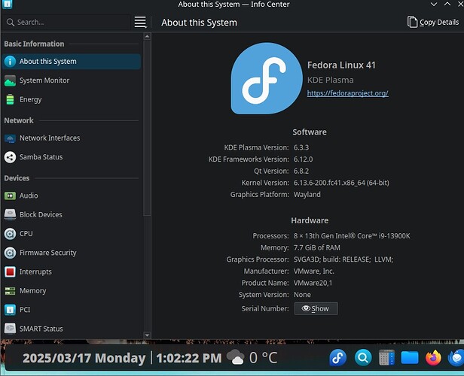Screen dimensions: 464x376
Task: Open Samba Status share icon
Action: tap(10, 157)
